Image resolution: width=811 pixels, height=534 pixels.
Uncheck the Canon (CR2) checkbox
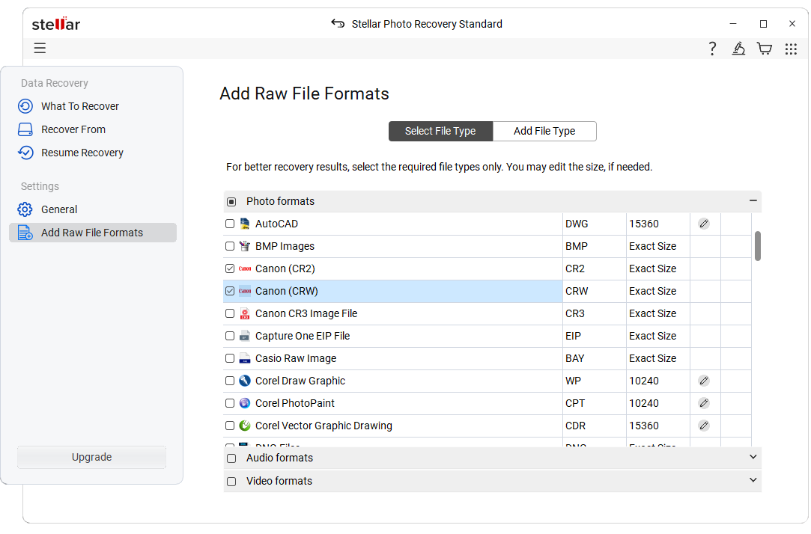(x=230, y=269)
